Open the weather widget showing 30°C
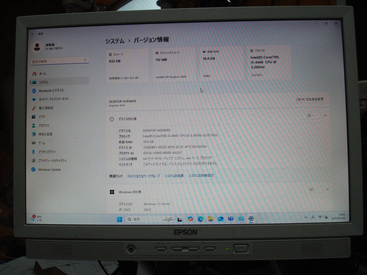Image resolution: width=367 pixels, height=275 pixels. 36,218
